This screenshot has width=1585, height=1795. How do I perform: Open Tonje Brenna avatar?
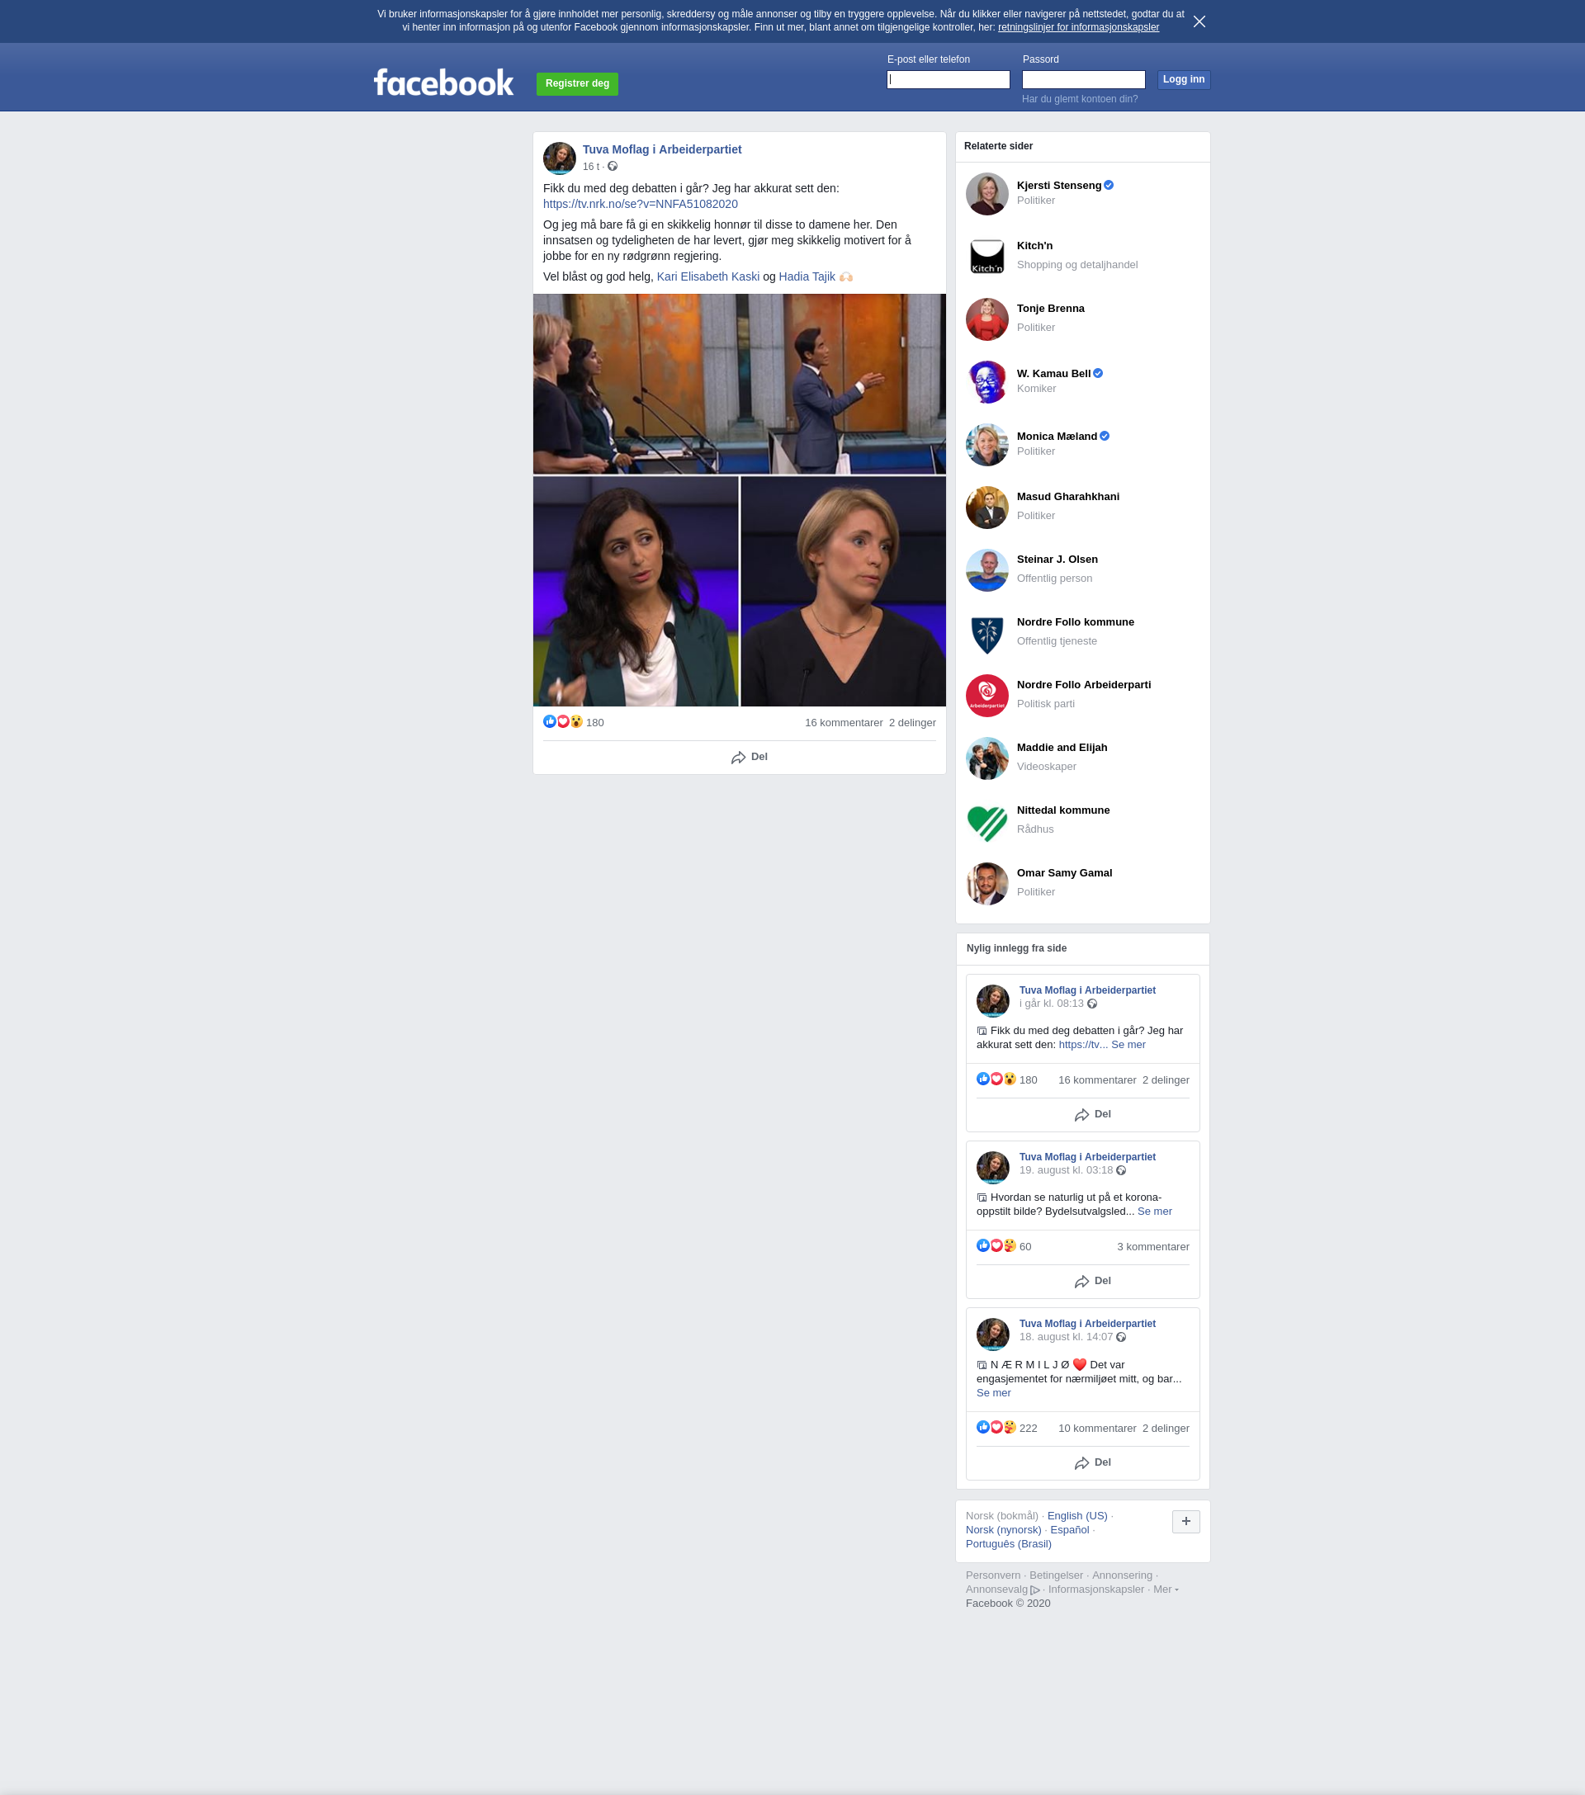click(x=986, y=319)
